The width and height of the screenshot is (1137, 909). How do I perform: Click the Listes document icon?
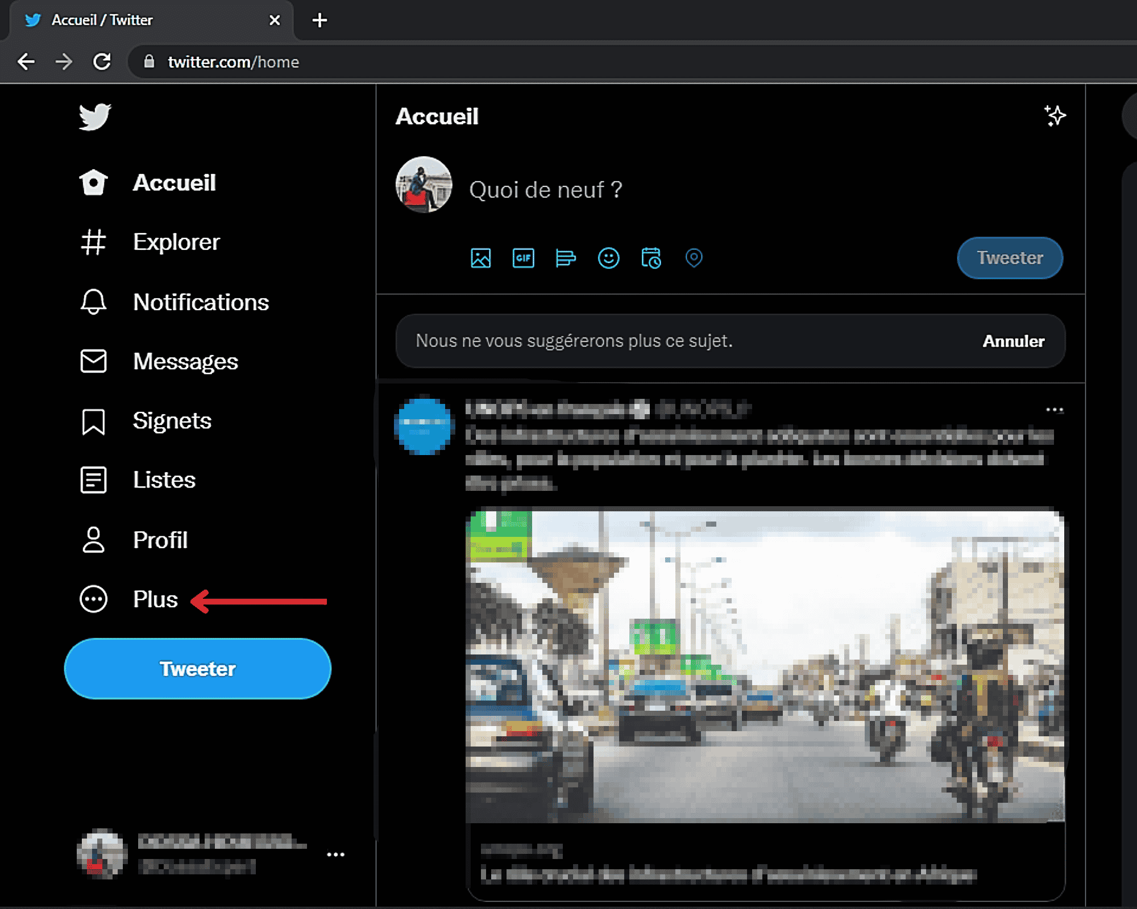(94, 480)
